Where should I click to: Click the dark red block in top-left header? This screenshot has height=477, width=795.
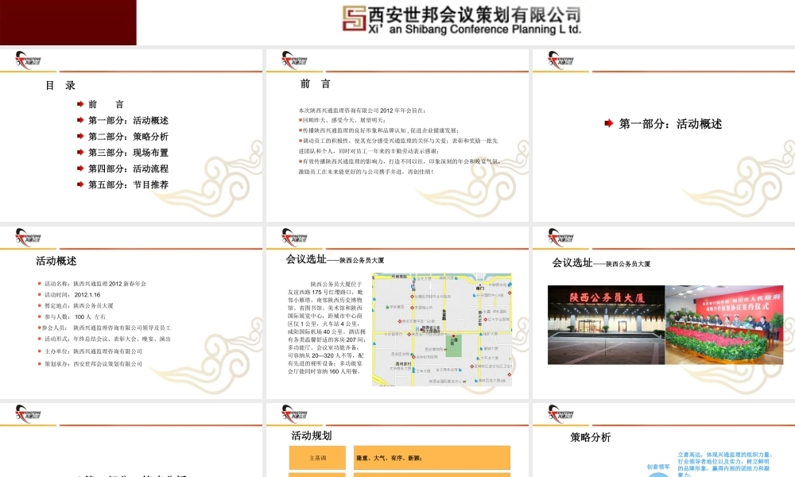click(x=68, y=22)
